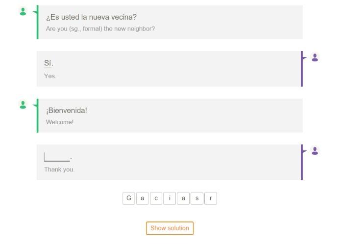Click the '¡Bienvenida!' phrase
Viewport: 343px width, 249px height.
coord(67,111)
